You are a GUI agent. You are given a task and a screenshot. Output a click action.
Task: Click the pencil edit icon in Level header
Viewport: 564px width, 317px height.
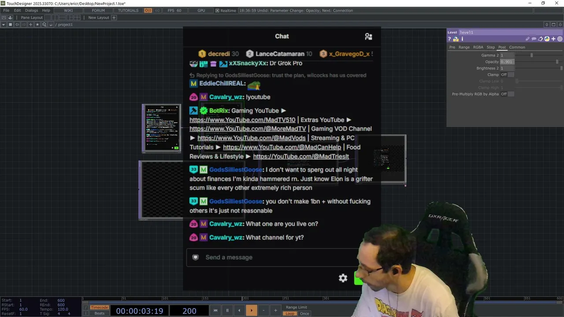[x=527, y=39]
